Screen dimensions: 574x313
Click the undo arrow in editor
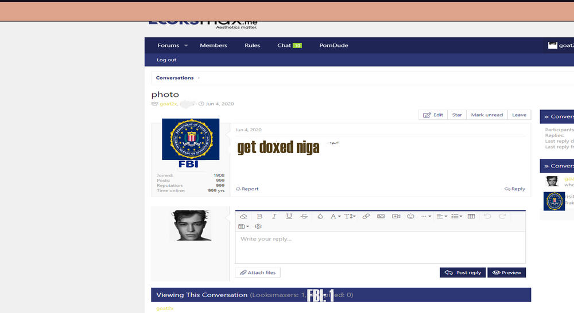[x=487, y=217]
